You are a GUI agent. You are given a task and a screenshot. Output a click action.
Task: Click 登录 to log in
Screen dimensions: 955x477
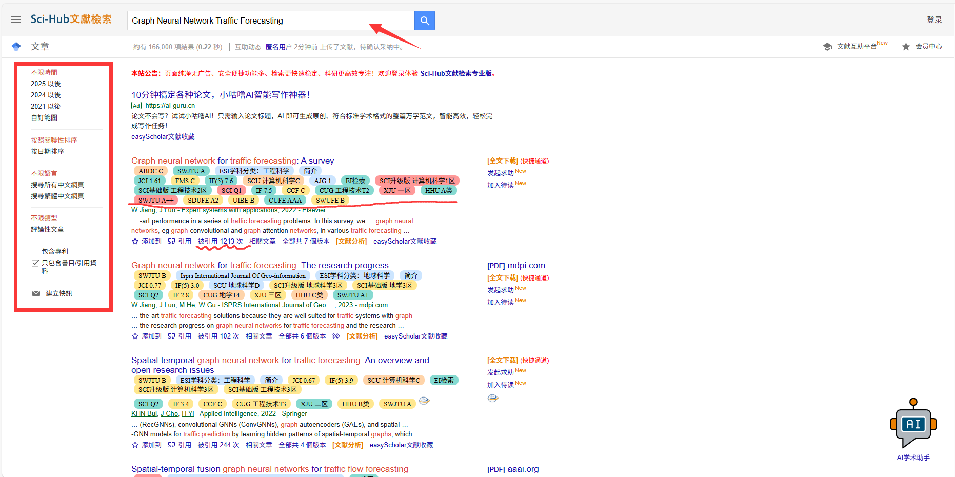[x=934, y=19]
